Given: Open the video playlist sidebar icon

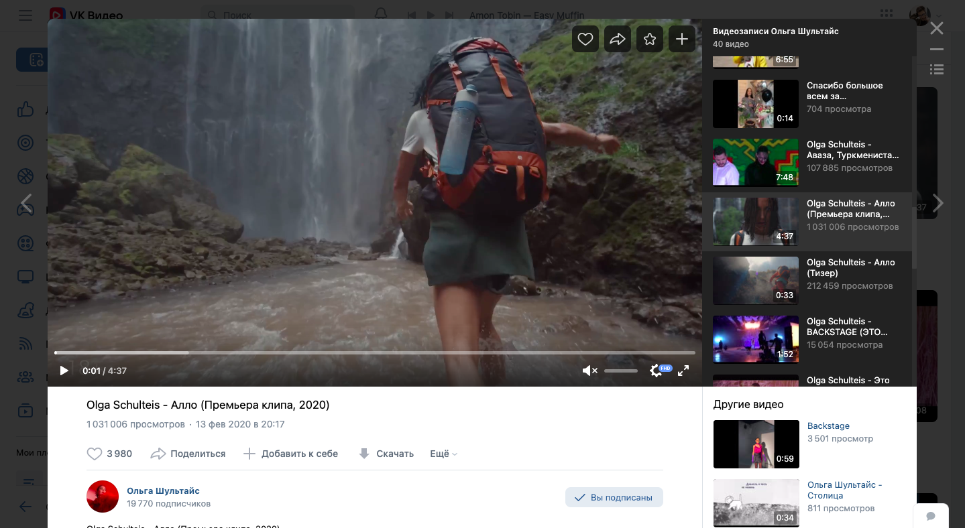Looking at the screenshot, I should [x=25, y=411].
